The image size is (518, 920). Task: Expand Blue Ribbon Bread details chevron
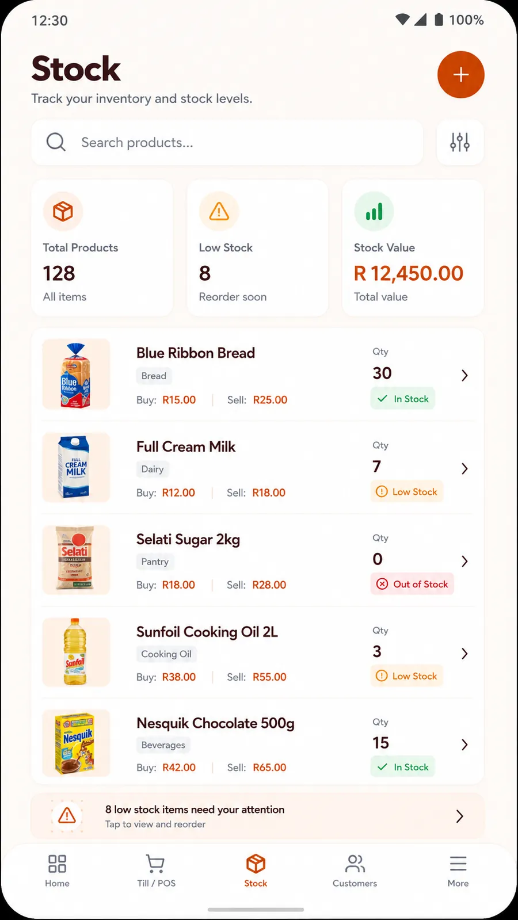coord(464,376)
